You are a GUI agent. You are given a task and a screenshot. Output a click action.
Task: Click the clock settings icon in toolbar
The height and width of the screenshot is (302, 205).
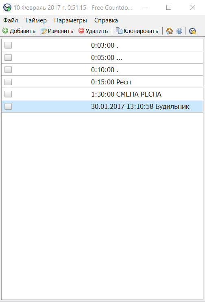pyautogui.click(x=192, y=31)
